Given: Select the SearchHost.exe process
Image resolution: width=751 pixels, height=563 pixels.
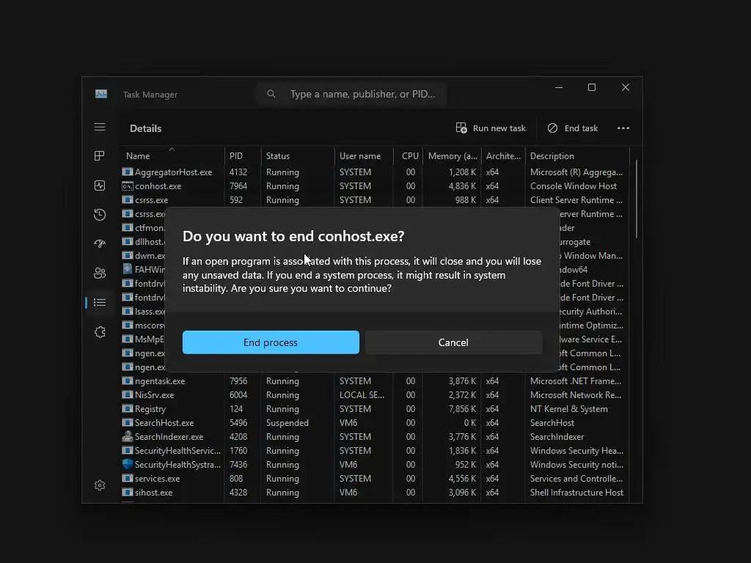Looking at the screenshot, I should point(374,423).
